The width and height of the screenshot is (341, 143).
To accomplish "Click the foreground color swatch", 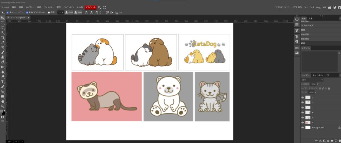I will [x=2, y=111].
